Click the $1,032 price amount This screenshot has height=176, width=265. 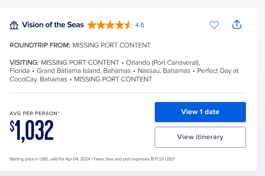click(x=31, y=131)
